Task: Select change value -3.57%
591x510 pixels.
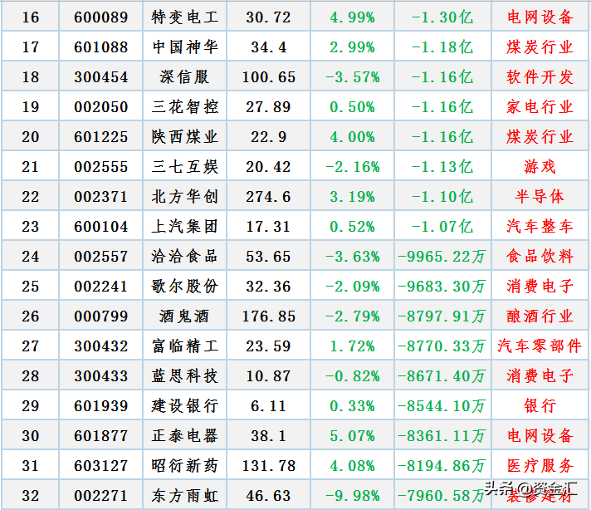Action: (352, 77)
